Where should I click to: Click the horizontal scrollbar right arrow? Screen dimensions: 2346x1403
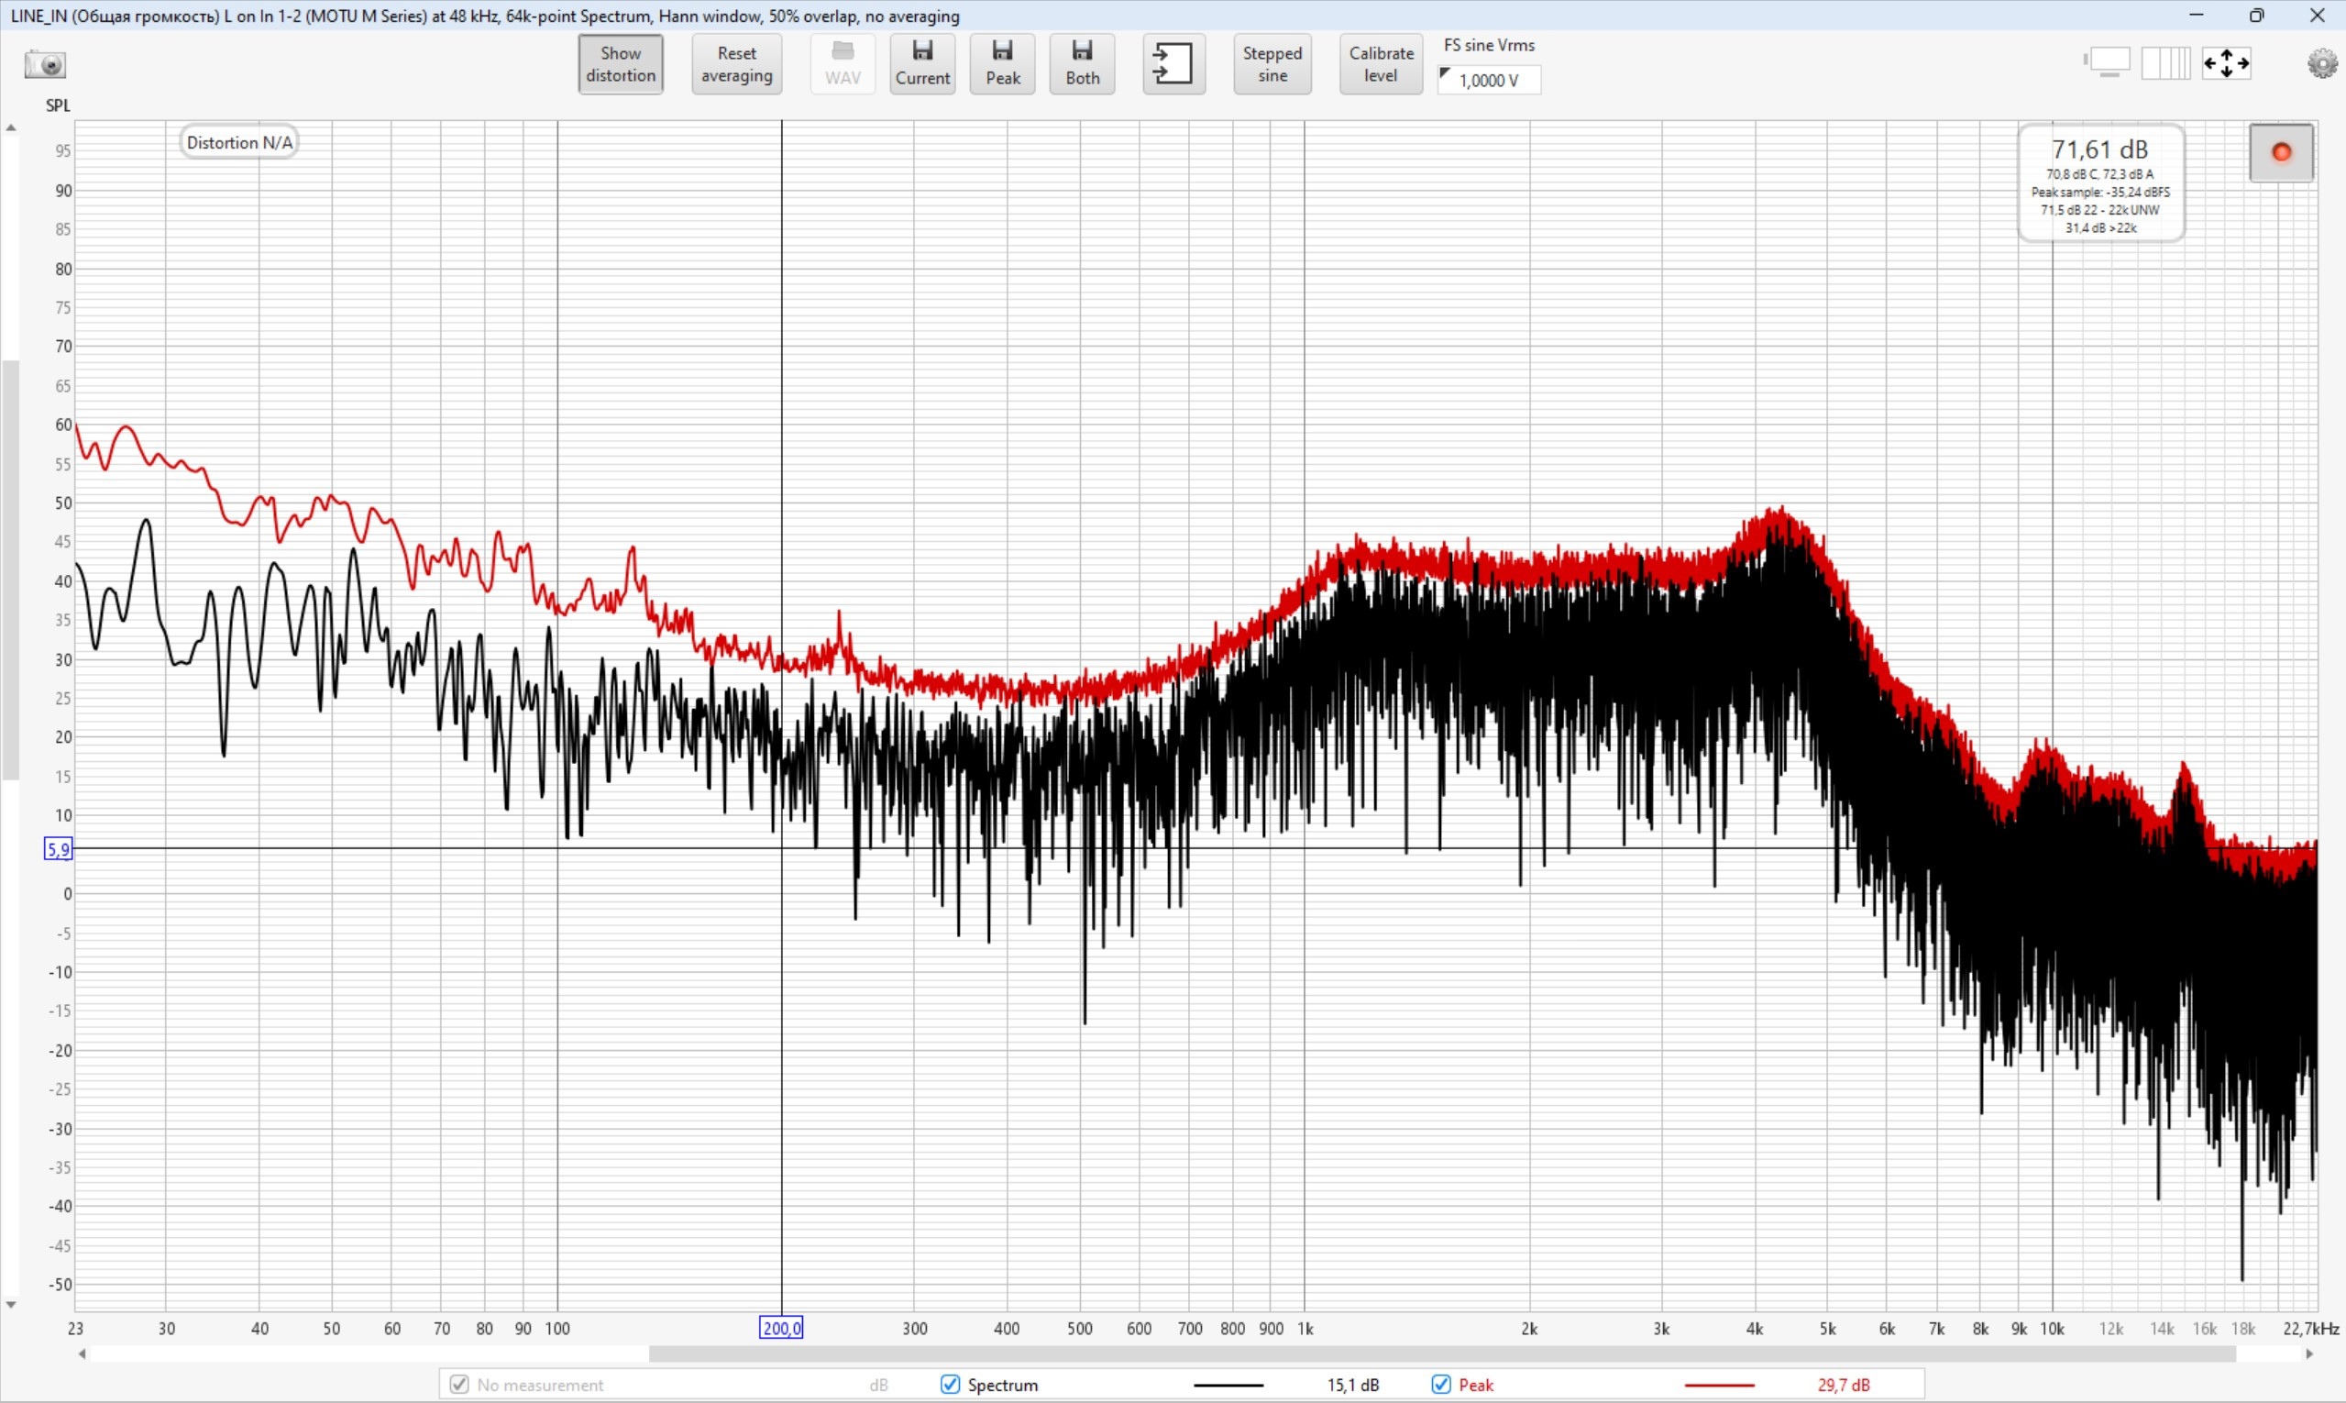[x=2309, y=1353]
